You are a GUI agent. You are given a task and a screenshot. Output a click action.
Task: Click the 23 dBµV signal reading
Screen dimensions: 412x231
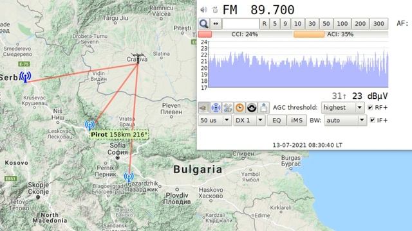pyautogui.click(x=370, y=96)
